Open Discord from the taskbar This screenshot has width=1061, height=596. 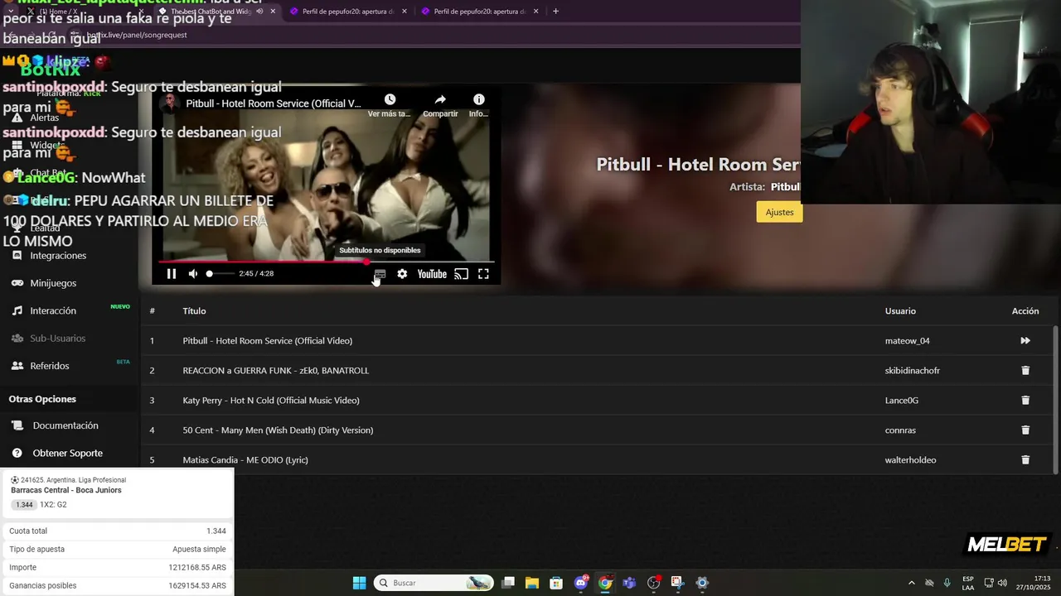tap(581, 583)
